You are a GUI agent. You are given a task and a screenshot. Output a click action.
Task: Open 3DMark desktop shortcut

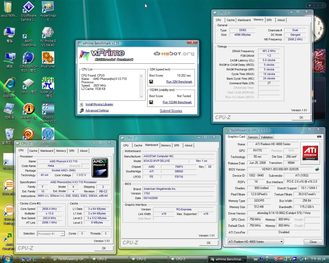(x=8, y=187)
